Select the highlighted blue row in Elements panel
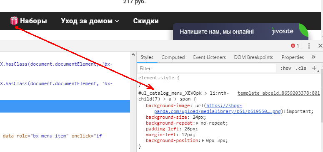The width and height of the screenshot is (323, 152). tap(65, 106)
